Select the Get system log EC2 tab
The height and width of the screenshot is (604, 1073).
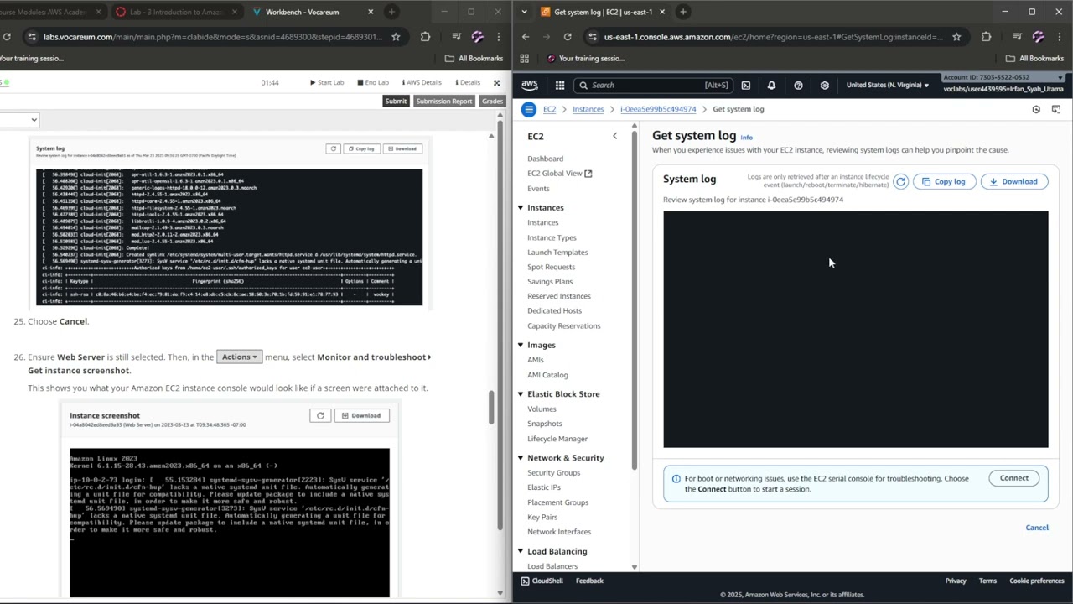click(x=602, y=12)
